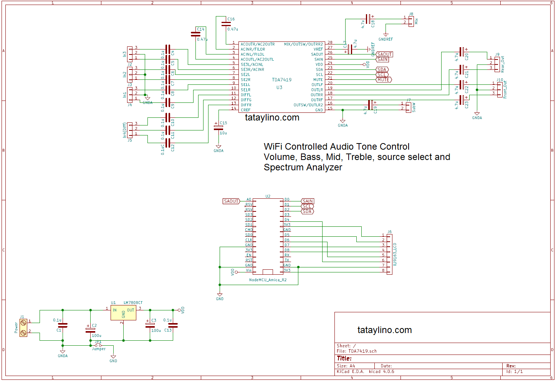Screen dimensions: 556x381
Task: Click 'File: TDA7419.sch' in title block
Action: tap(357, 351)
